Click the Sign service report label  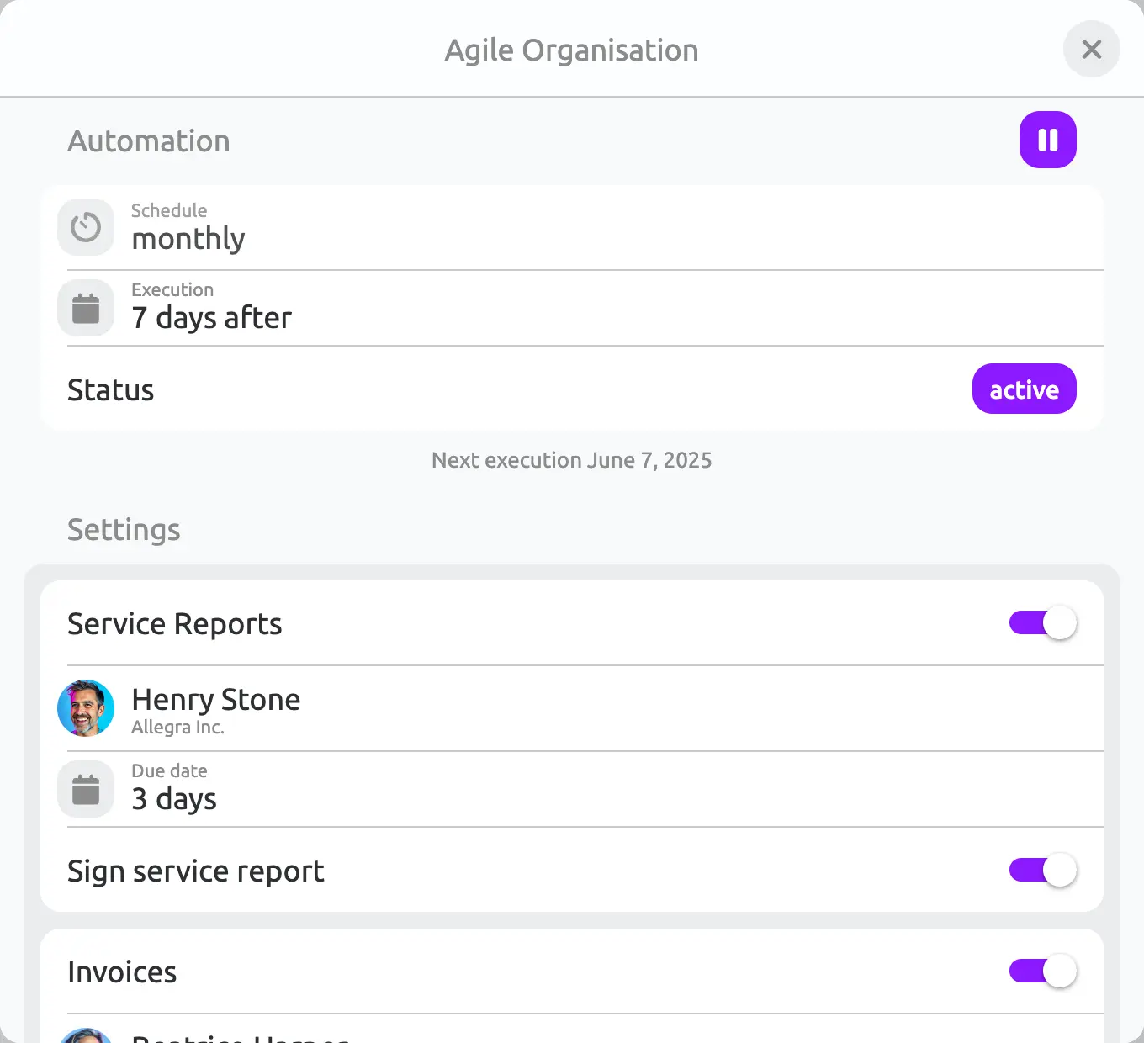tap(195, 871)
